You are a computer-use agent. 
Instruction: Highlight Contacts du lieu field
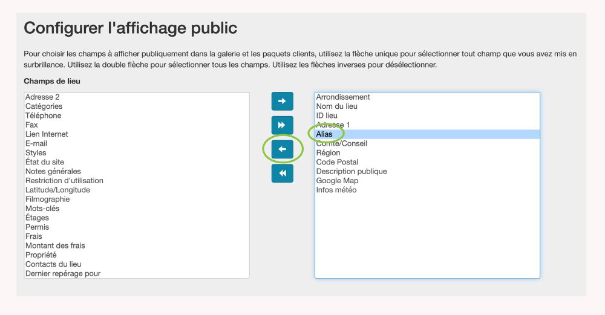[x=53, y=264]
